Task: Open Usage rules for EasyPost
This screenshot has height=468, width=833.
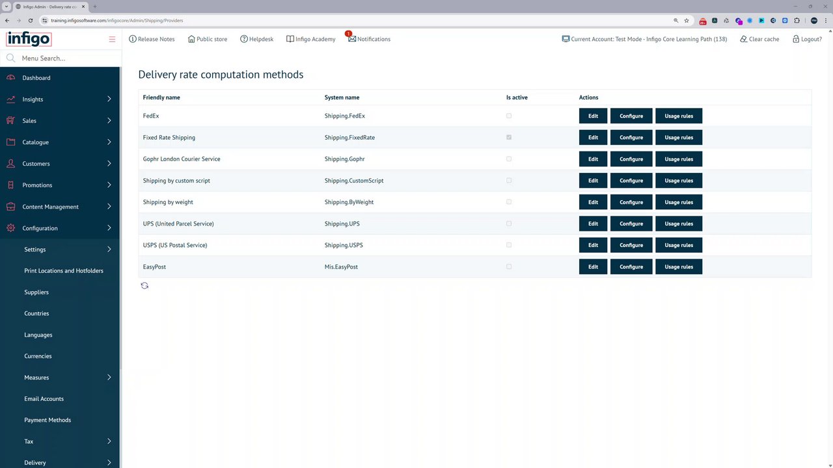Action: pos(679,266)
